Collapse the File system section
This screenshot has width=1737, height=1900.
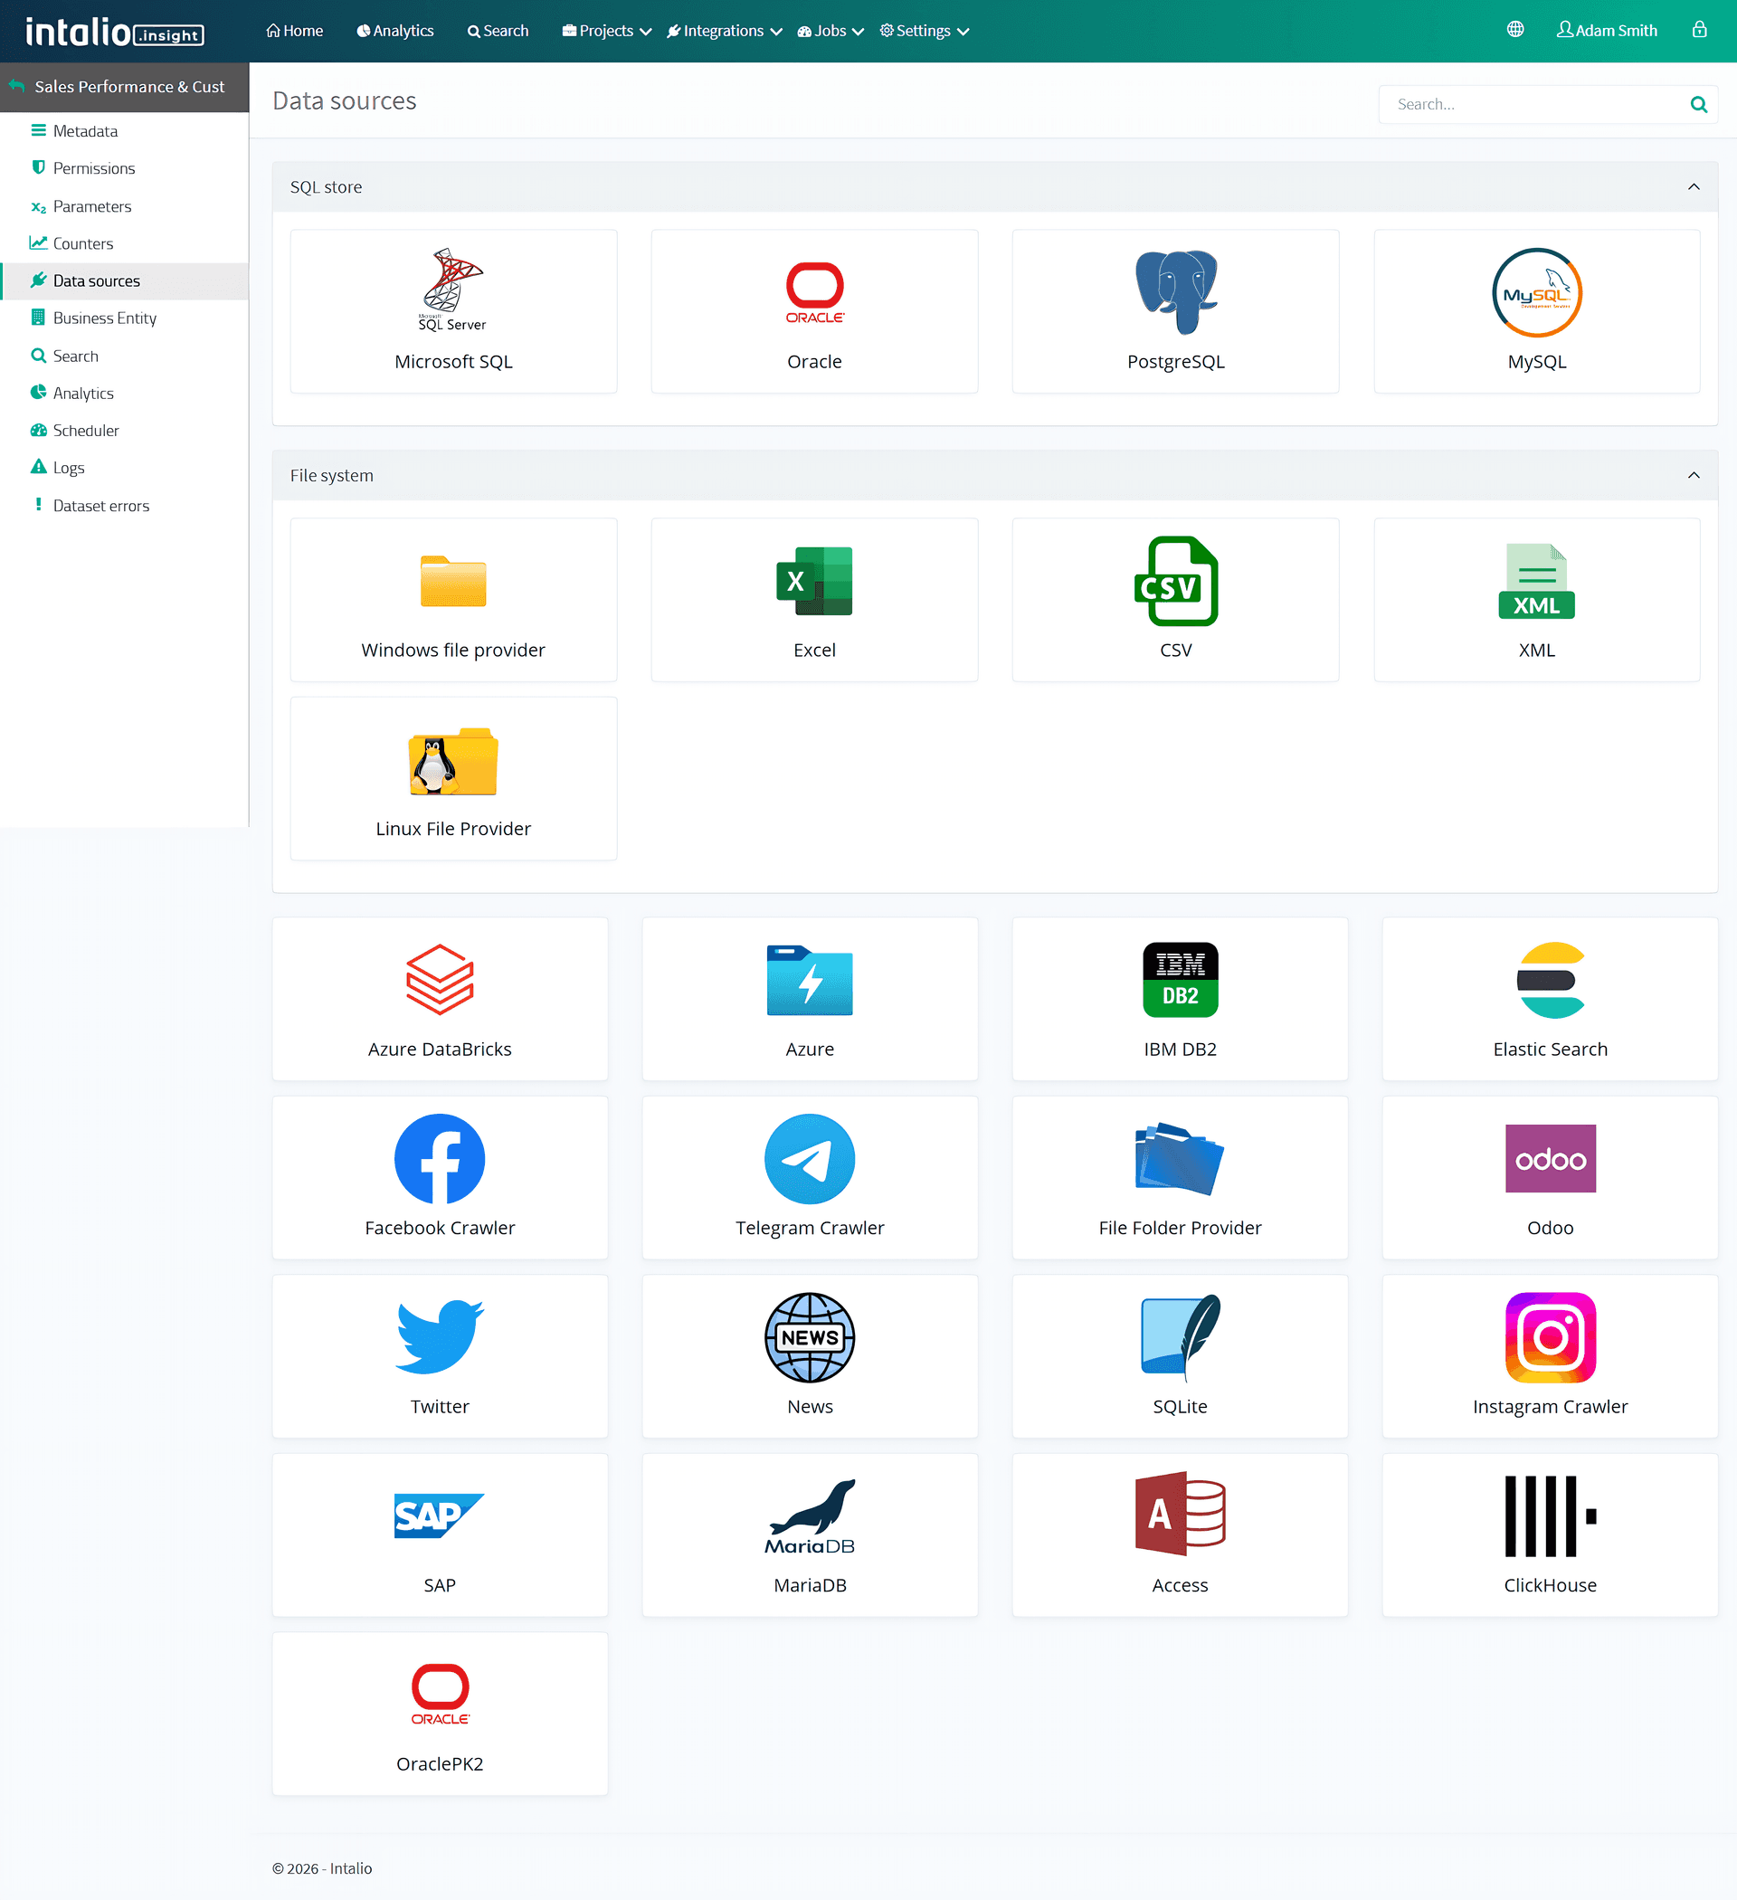[x=1693, y=475]
